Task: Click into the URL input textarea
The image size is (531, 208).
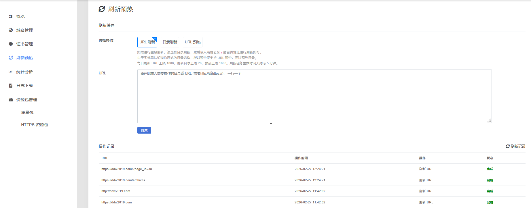Action: 314,96
